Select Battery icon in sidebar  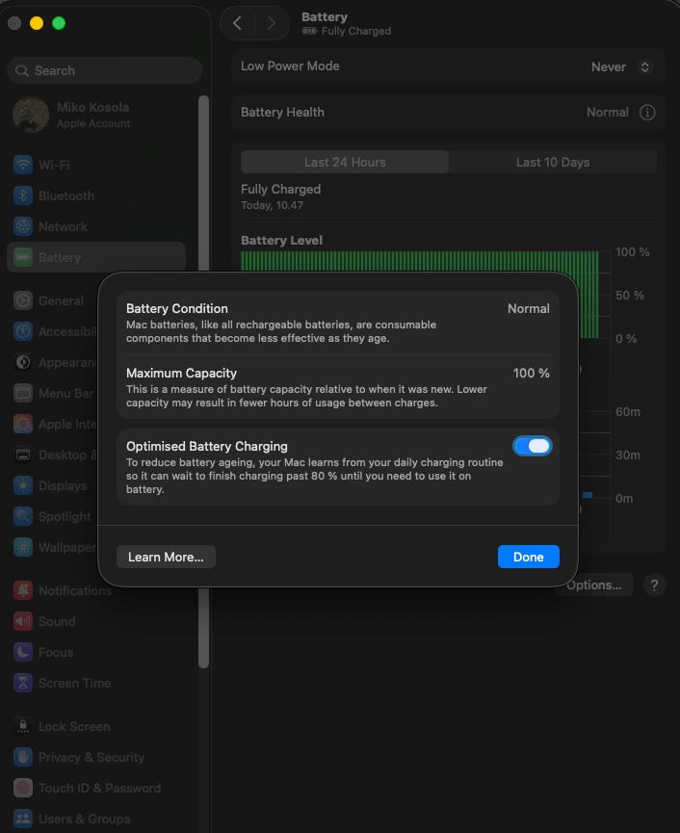(x=23, y=258)
